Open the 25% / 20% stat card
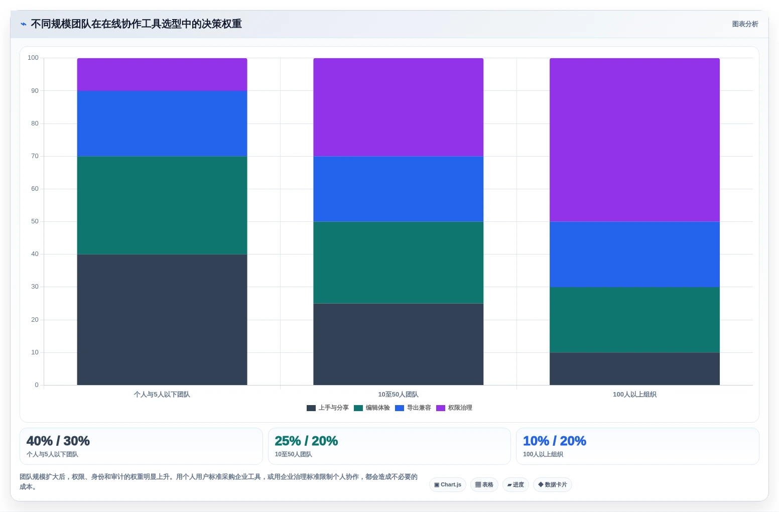 click(x=389, y=446)
